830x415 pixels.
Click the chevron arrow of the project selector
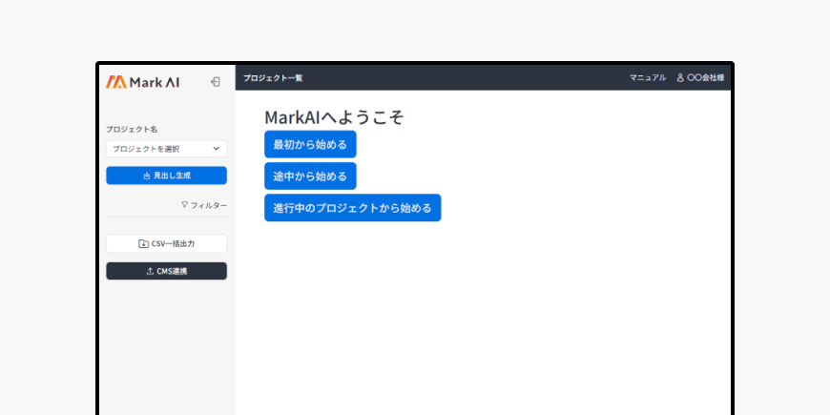tap(217, 149)
